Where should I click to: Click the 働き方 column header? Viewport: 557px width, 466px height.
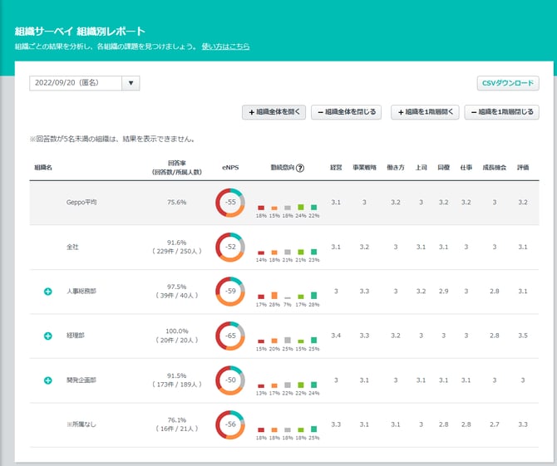(x=396, y=168)
